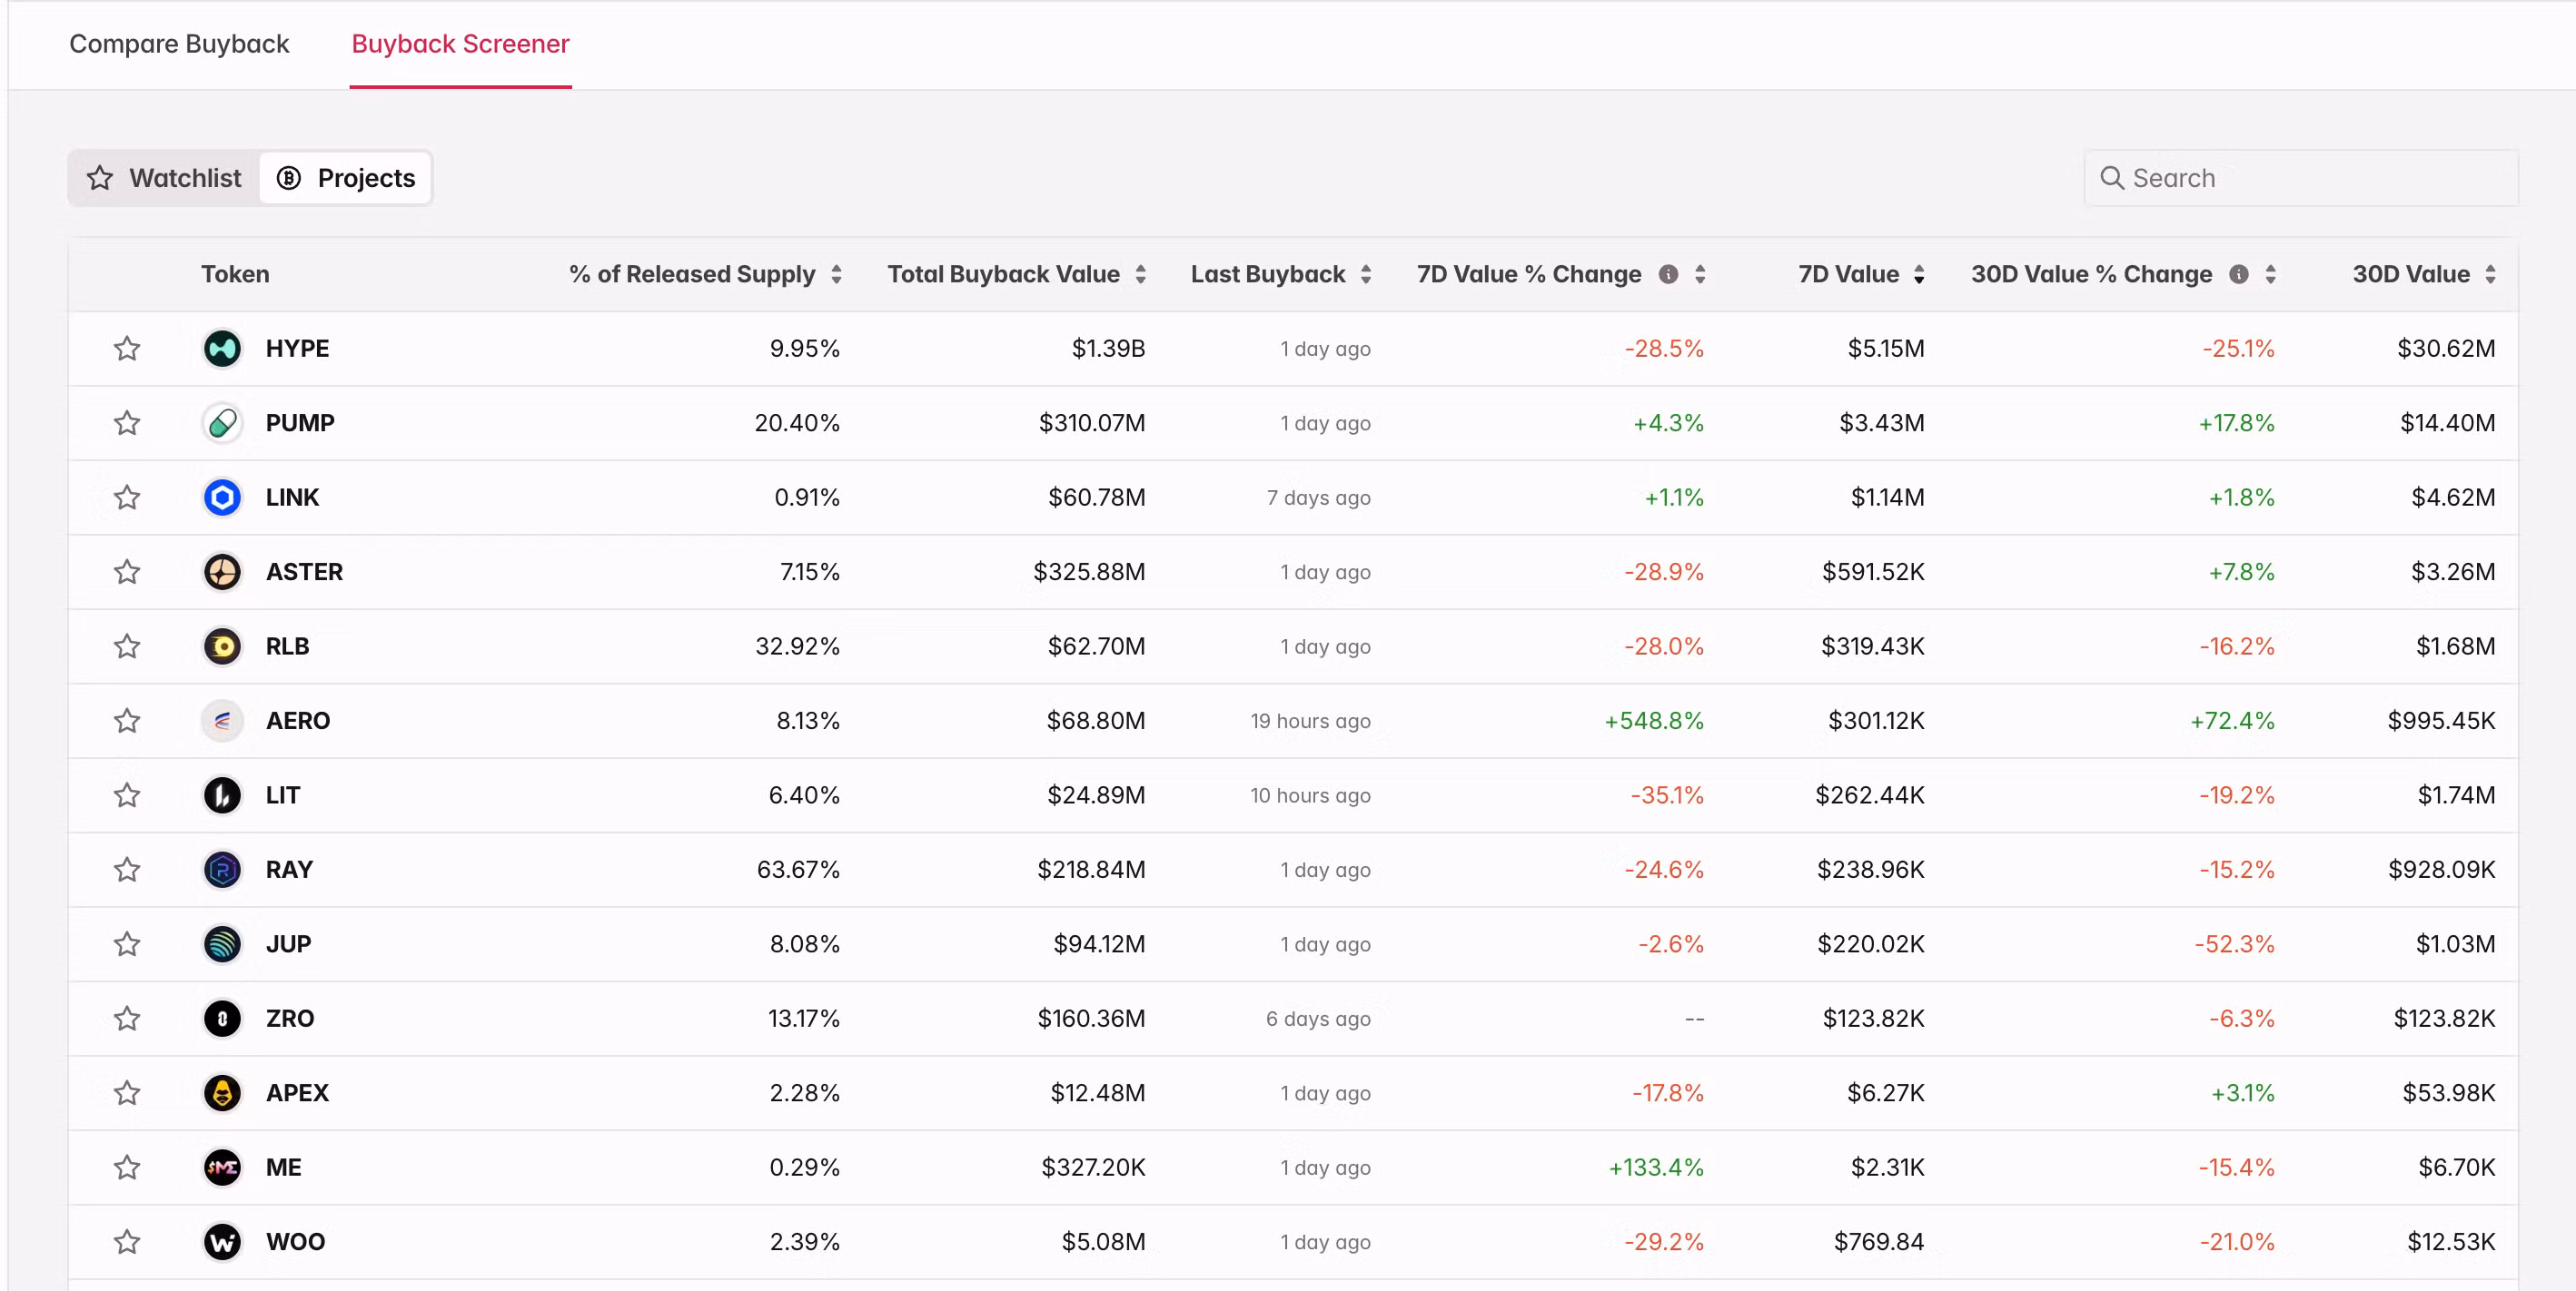Click the JUP token logo
The width and height of the screenshot is (2576, 1291).
pos(222,944)
